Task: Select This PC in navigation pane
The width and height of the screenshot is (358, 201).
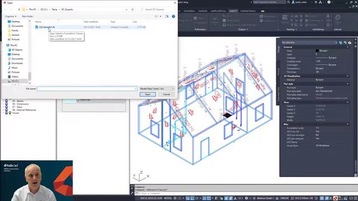Action: [x=13, y=45]
